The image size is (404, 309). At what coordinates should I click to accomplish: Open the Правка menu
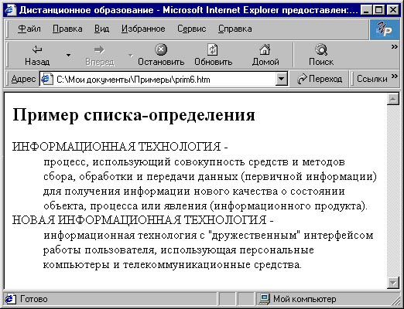67,29
